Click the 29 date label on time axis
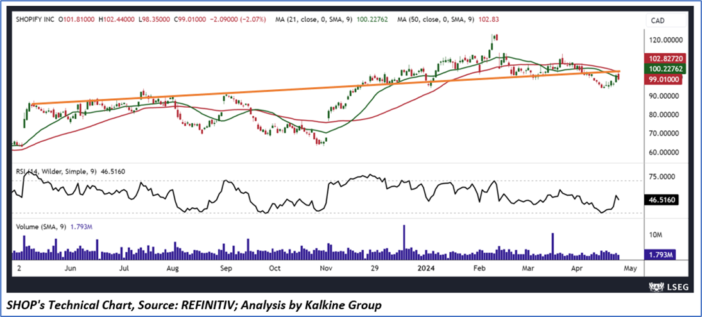This screenshot has width=702, height=317. coord(375,269)
